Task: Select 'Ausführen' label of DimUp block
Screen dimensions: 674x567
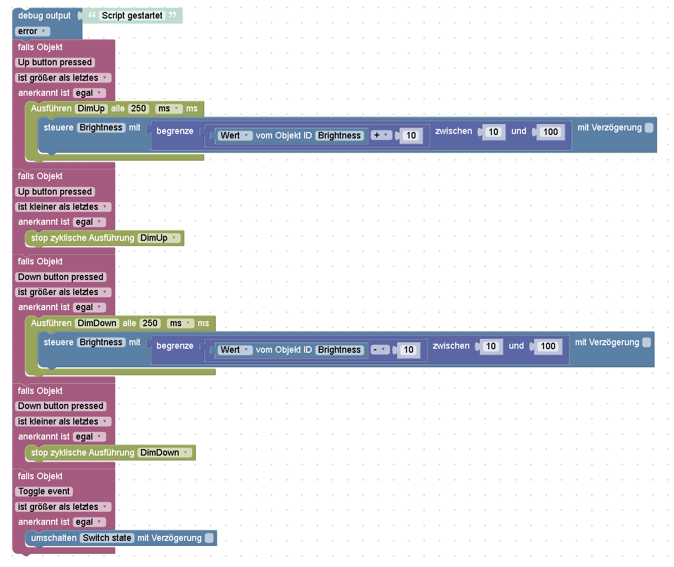Action: [51, 108]
